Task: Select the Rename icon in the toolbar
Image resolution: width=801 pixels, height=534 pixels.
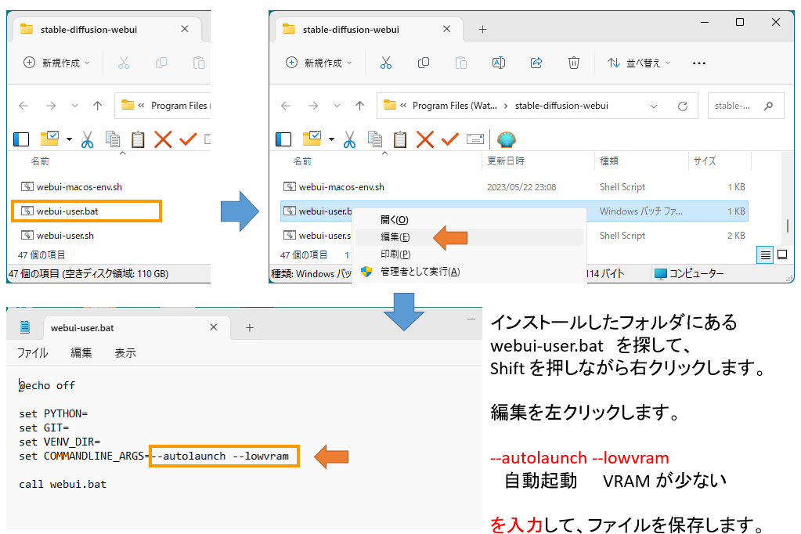Action: pyautogui.click(x=499, y=63)
